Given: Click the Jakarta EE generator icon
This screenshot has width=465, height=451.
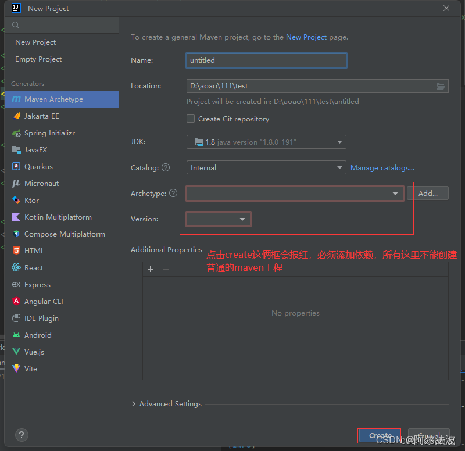Looking at the screenshot, I should click(x=17, y=116).
